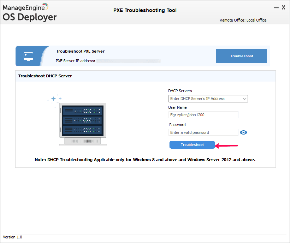
Task: Click the Troubleshoot DHCP Server section header
Action: [44, 76]
